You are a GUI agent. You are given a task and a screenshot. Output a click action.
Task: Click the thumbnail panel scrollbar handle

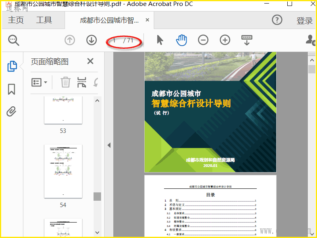coord(97,196)
